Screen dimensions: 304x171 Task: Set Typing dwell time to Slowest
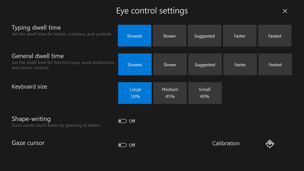coord(134,36)
